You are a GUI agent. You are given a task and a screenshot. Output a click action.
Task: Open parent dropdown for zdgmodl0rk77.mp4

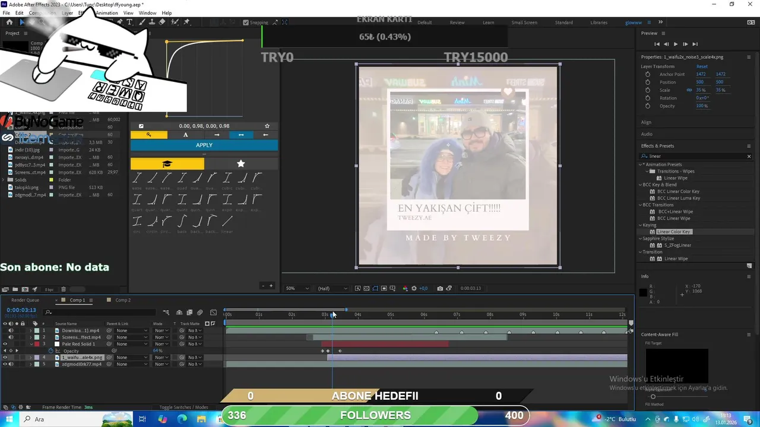point(131,364)
